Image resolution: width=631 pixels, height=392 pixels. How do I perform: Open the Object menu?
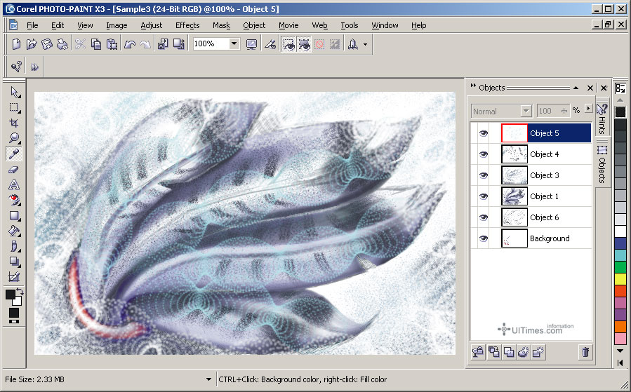point(254,25)
